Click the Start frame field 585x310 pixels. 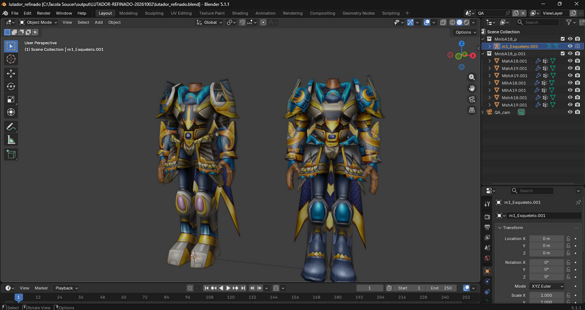click(x=409, y=288)
